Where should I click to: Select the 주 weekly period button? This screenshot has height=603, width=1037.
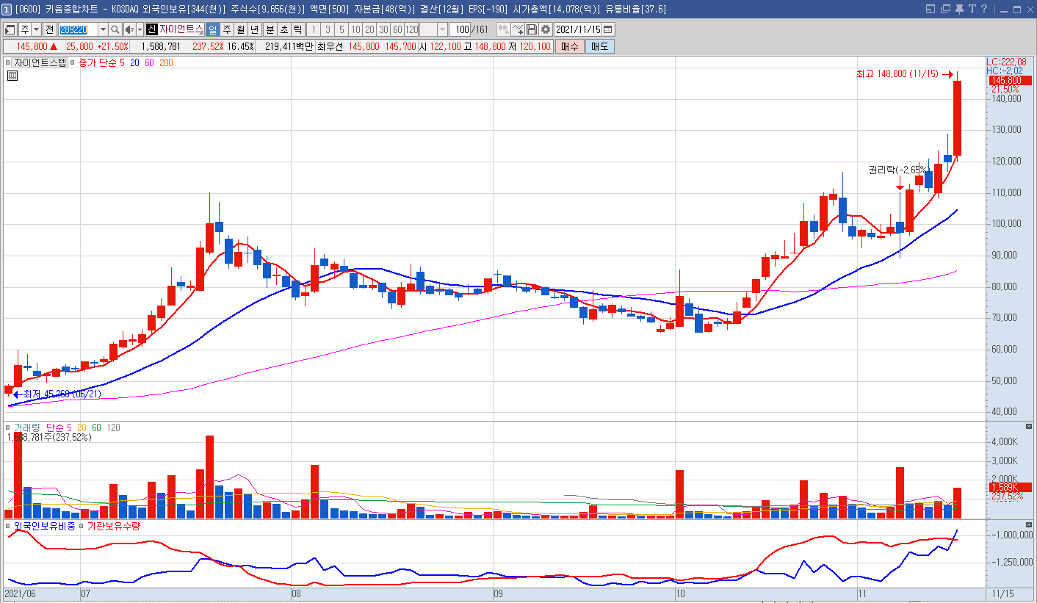pos(227,29)
